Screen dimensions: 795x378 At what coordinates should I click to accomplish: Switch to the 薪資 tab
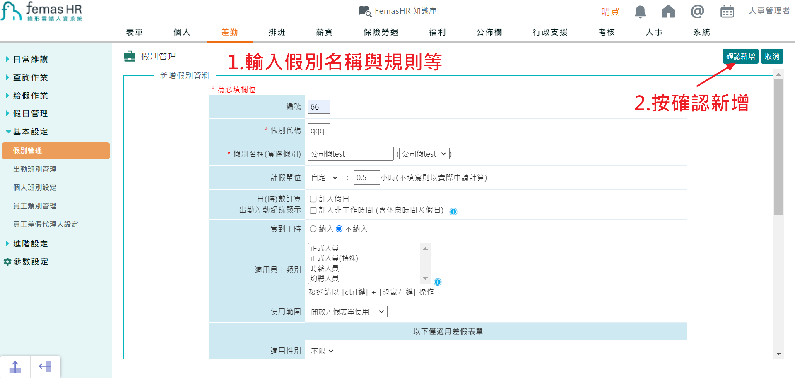click(323, 32)
